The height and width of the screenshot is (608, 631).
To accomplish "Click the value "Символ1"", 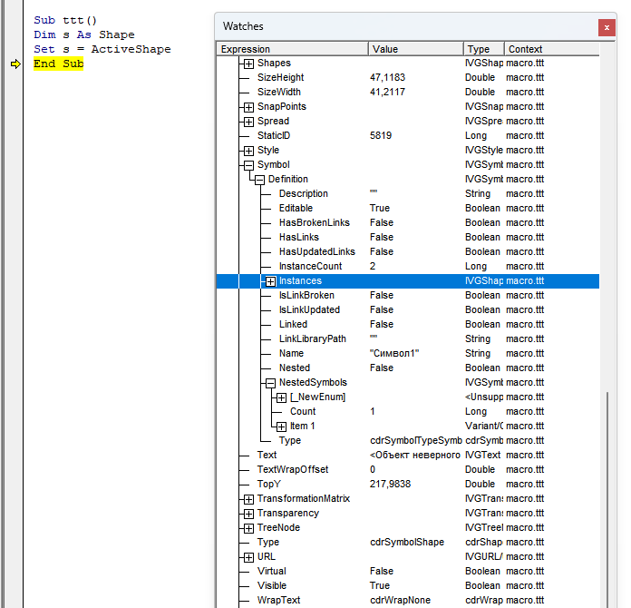I will 394,353.
